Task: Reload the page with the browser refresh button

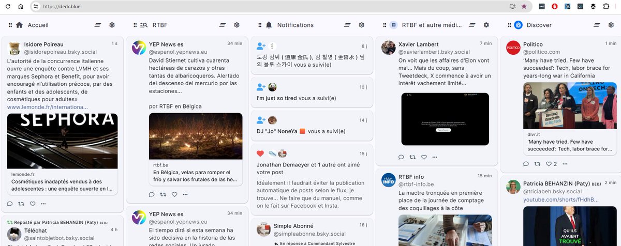Action: point(8,7)
